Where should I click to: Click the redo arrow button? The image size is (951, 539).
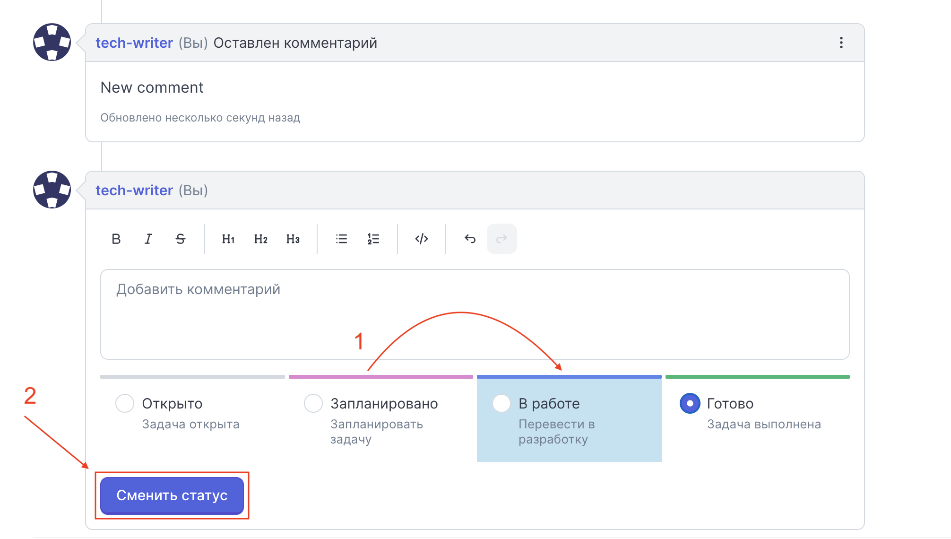coord(502,239)
